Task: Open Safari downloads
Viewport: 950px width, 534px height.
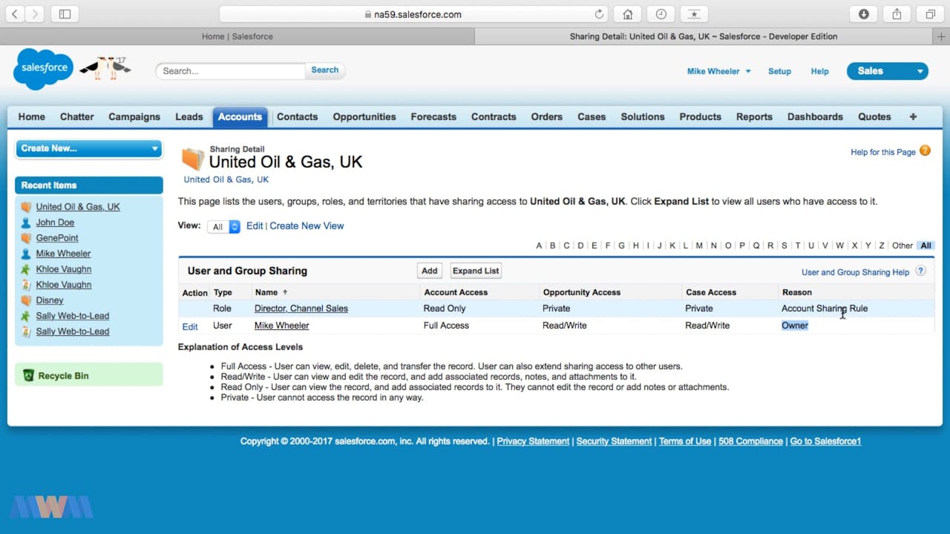Action: [864, 14]
